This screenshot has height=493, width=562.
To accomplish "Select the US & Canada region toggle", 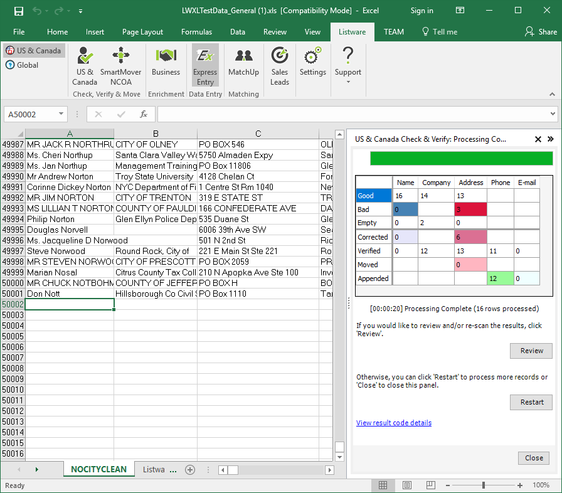I will [x=34, y=51].
